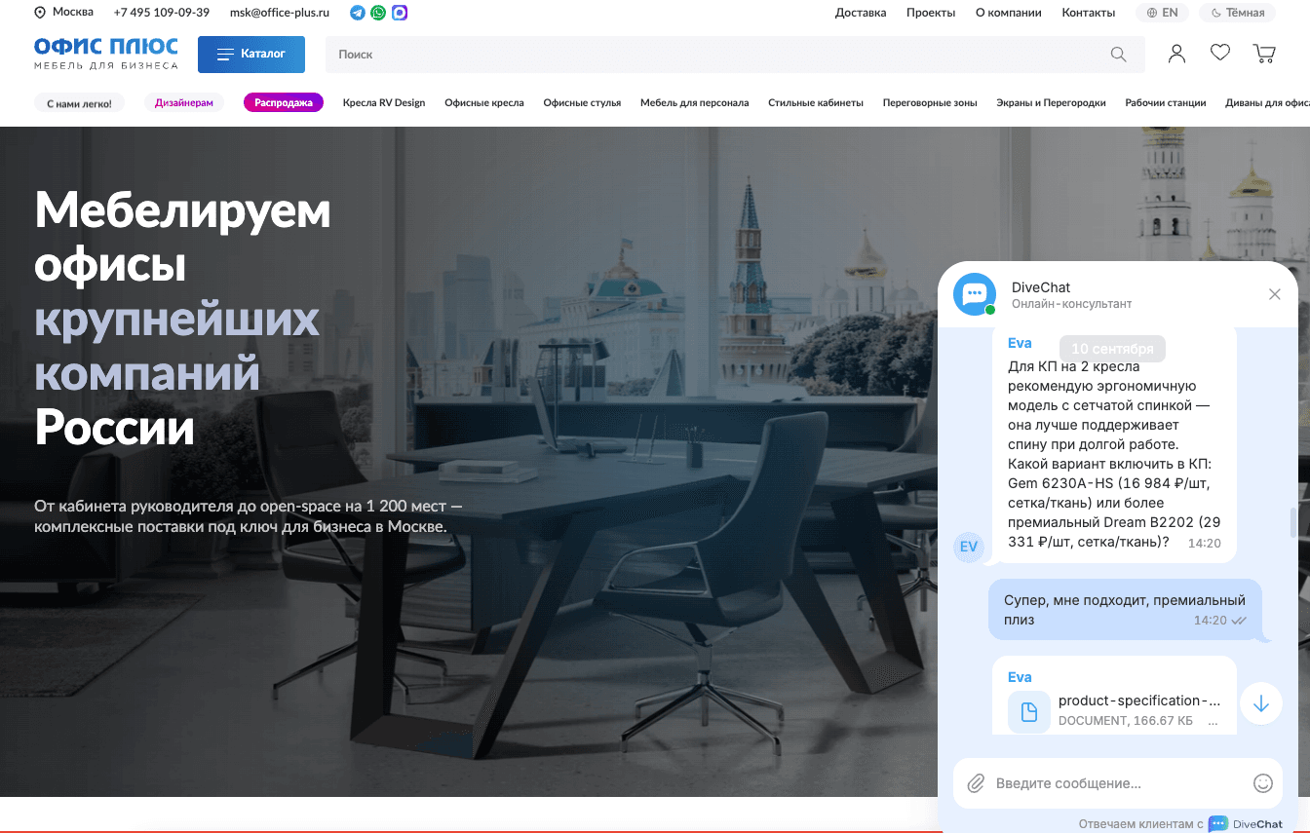Open the shopping cart icon
The image size is (1310, 833).
pyautogui.click(x=1264, y=54)
